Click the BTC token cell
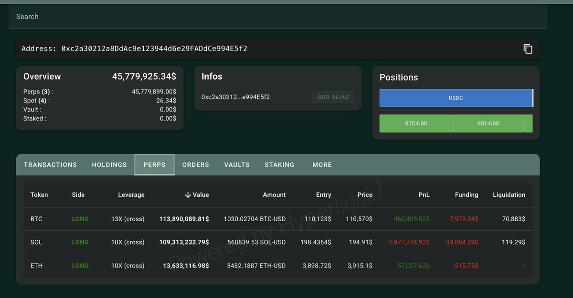 (36, 219)
